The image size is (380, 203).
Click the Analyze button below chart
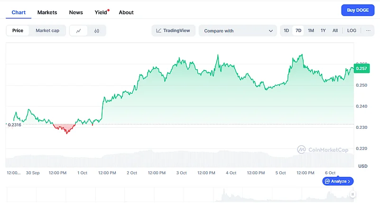338,181
